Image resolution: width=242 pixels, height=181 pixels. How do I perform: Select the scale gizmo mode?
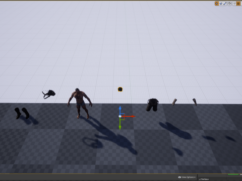pos(225,4)
